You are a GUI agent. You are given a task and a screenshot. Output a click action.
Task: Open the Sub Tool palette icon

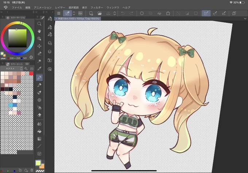click(50, 19)
